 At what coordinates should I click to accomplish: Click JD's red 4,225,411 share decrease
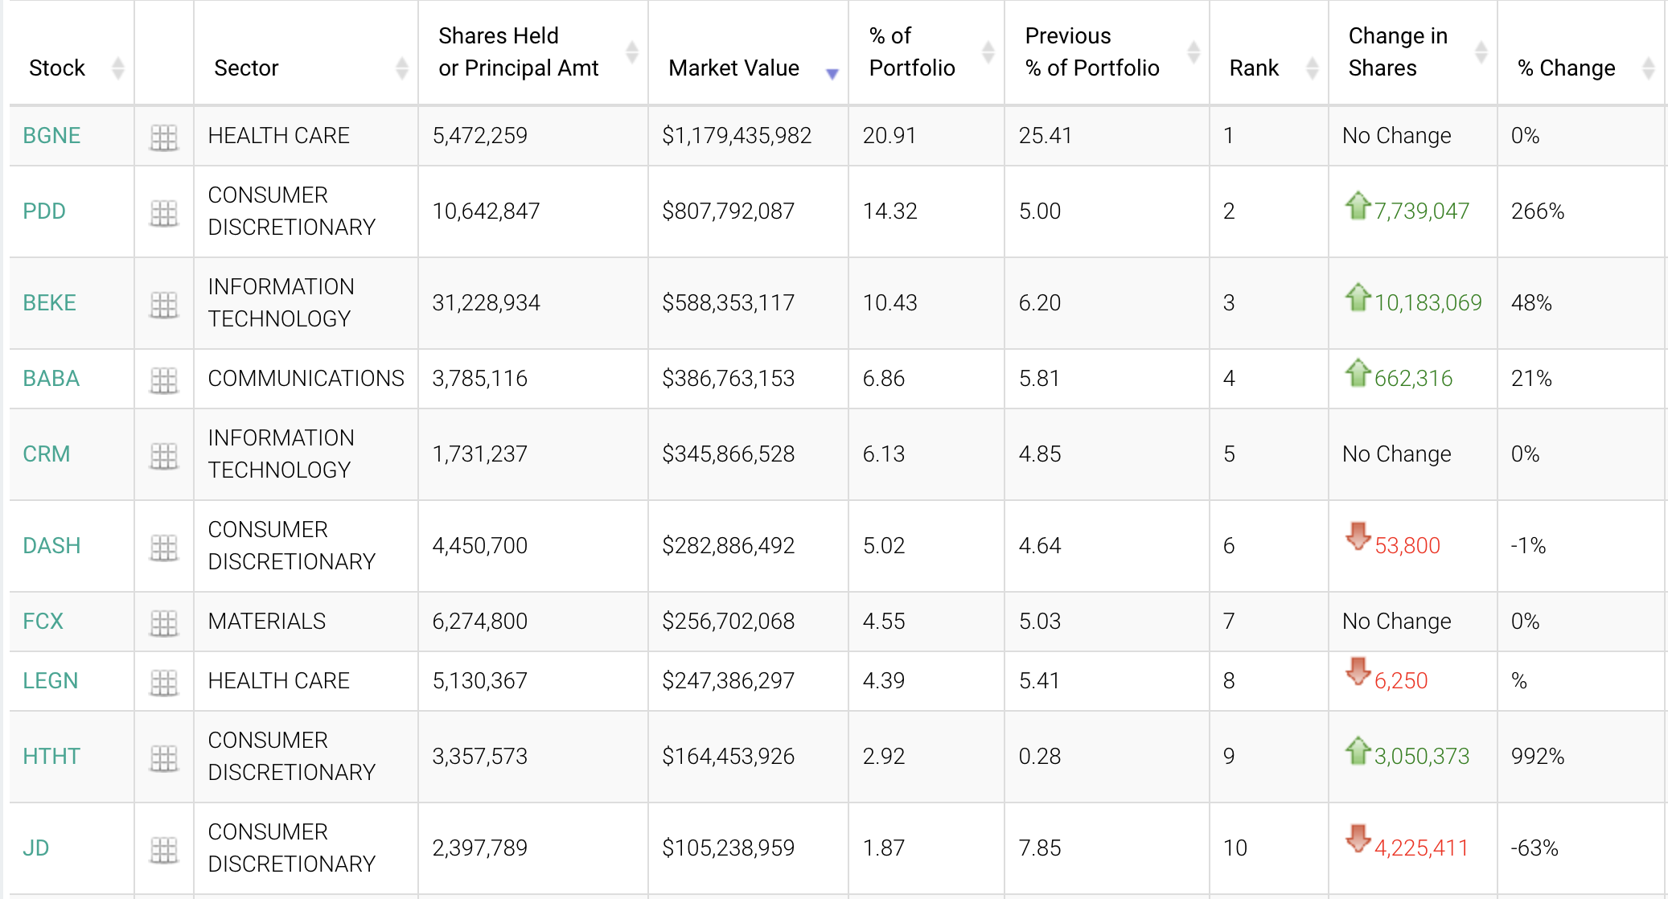click(1420, 848)
